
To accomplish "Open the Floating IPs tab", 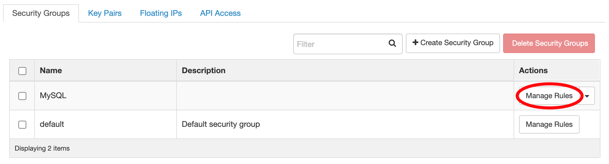I will 161,13.
